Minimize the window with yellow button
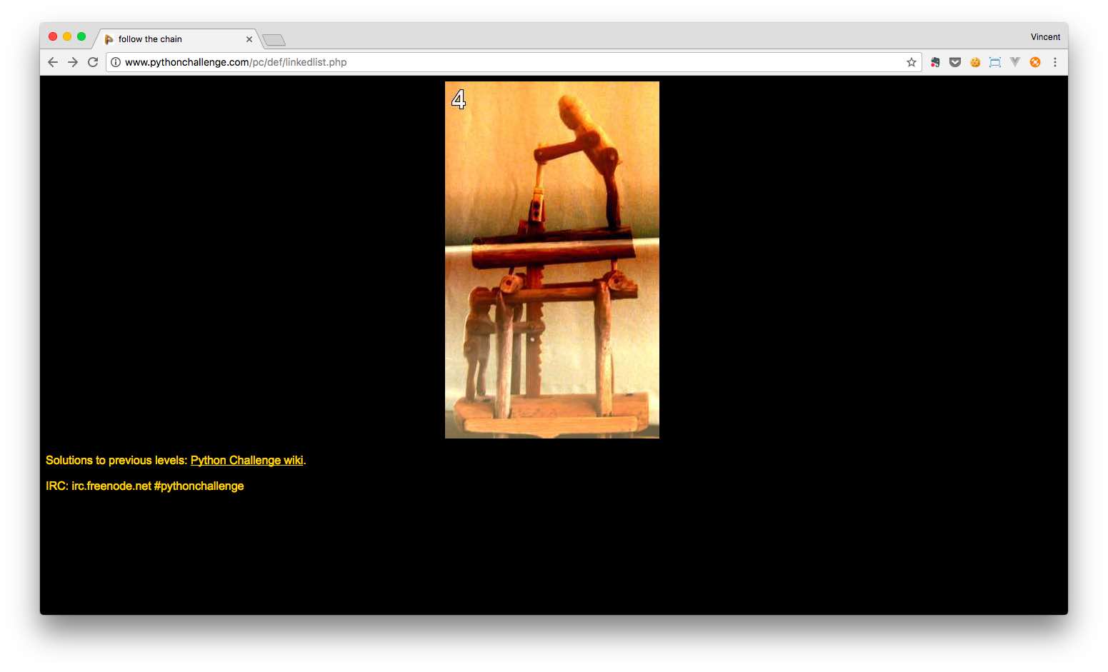Image resolution: width=1108 pixels, height=672 pixels. [67, 36]
